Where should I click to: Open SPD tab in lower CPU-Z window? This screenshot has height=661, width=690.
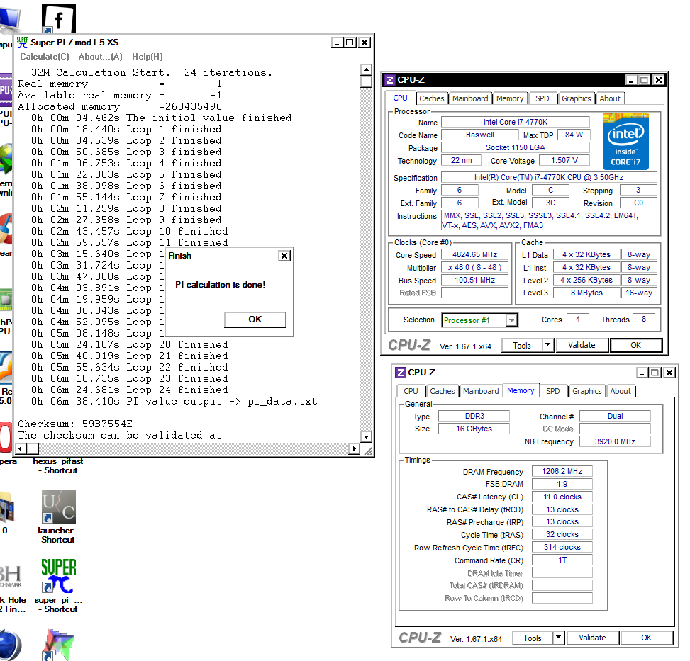point(552,391)
